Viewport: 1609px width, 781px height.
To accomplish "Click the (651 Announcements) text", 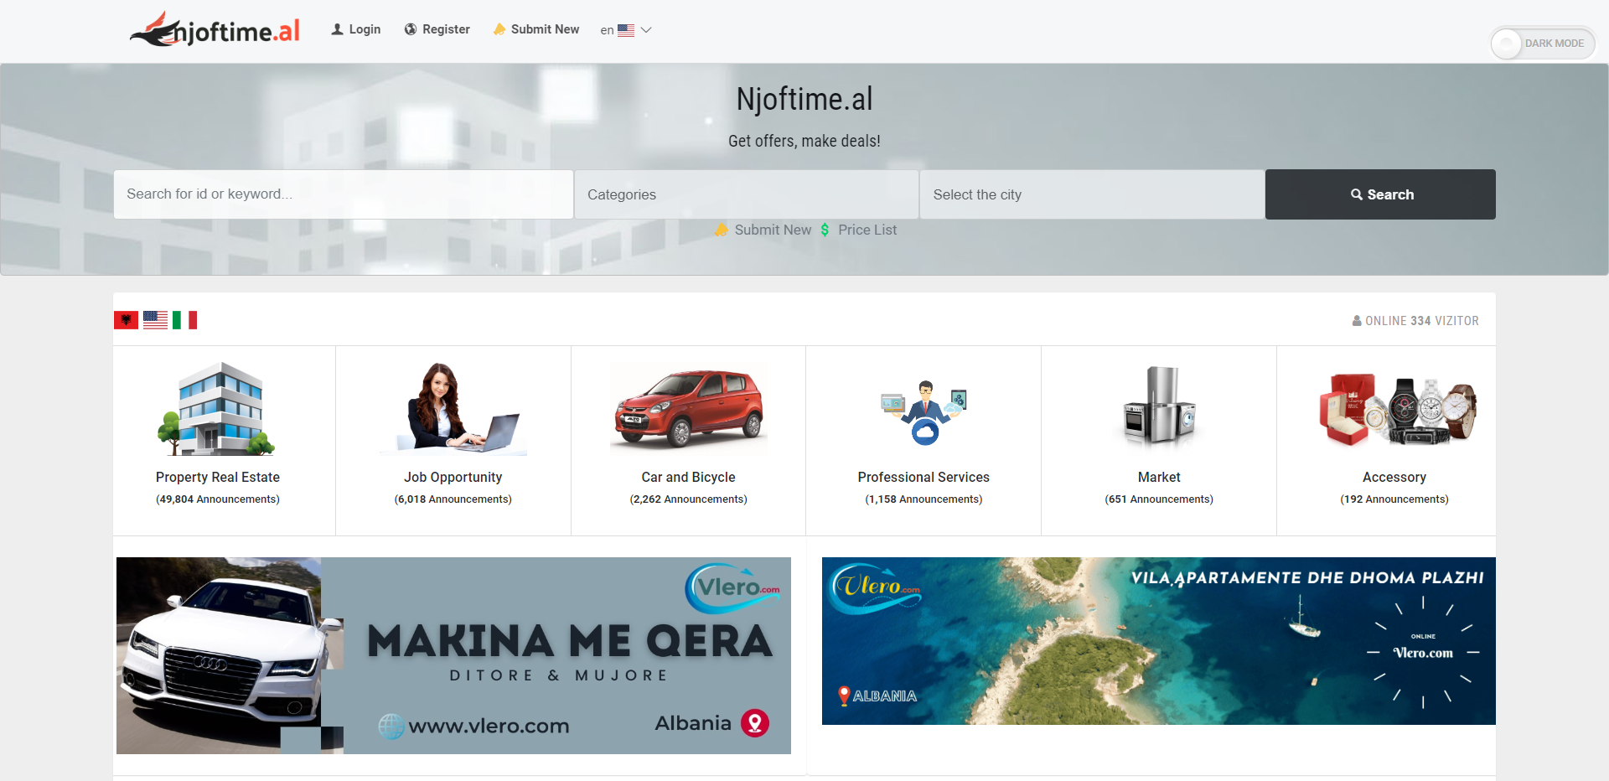I will [1159, 499].
